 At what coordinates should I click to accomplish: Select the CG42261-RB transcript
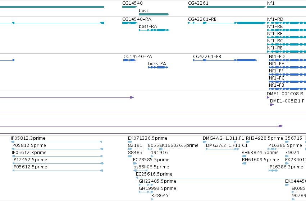[x=227, y=23]
